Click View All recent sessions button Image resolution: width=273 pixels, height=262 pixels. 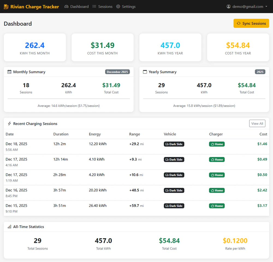[257, 124]
